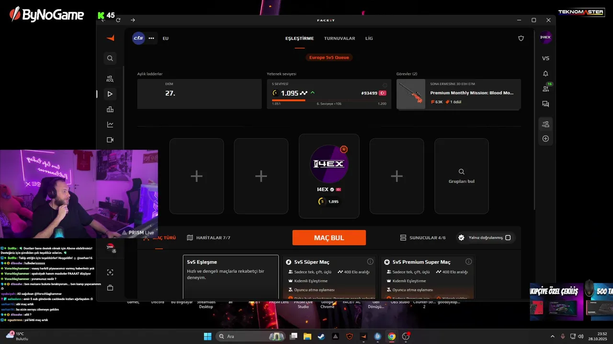The height and width of the screenshot is (344, 613).
Task: Click the focus frame icon in sidebar
Action: pos(110,272)
